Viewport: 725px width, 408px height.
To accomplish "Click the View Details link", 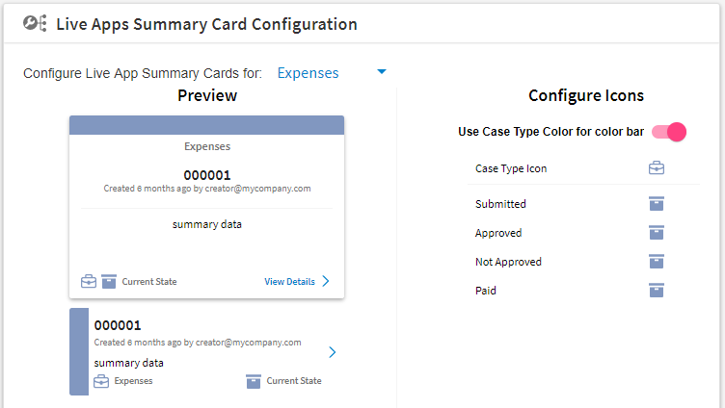I will [x=289, y=282].
